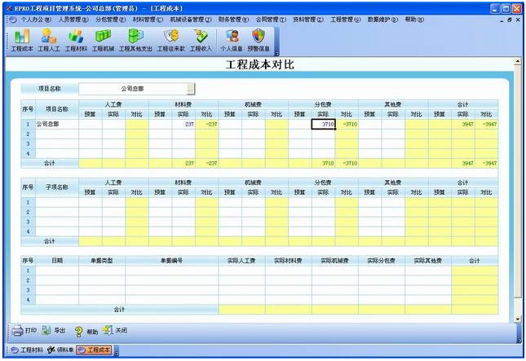The width and height of the screenshot is (526, 361).
Task: Open the 合同管理 menu
Action: click(x=271, y=20)
